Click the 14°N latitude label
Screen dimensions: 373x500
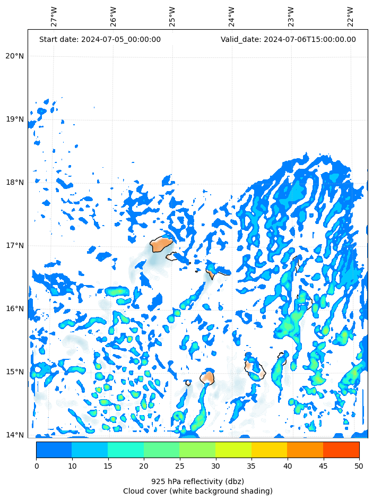[15, 435]
